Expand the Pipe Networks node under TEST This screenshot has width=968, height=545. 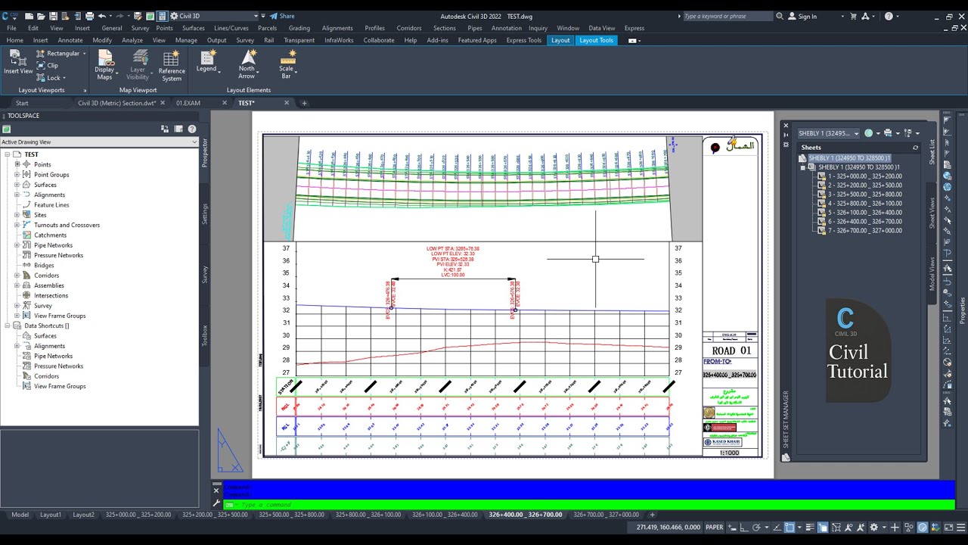click(17, 245)
